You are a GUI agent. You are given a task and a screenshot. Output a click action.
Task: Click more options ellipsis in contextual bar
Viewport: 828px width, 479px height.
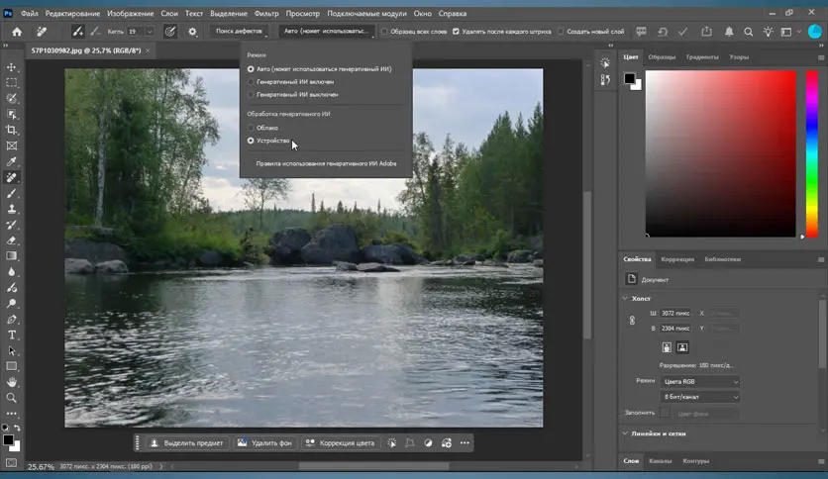click(x=465, y=443)
